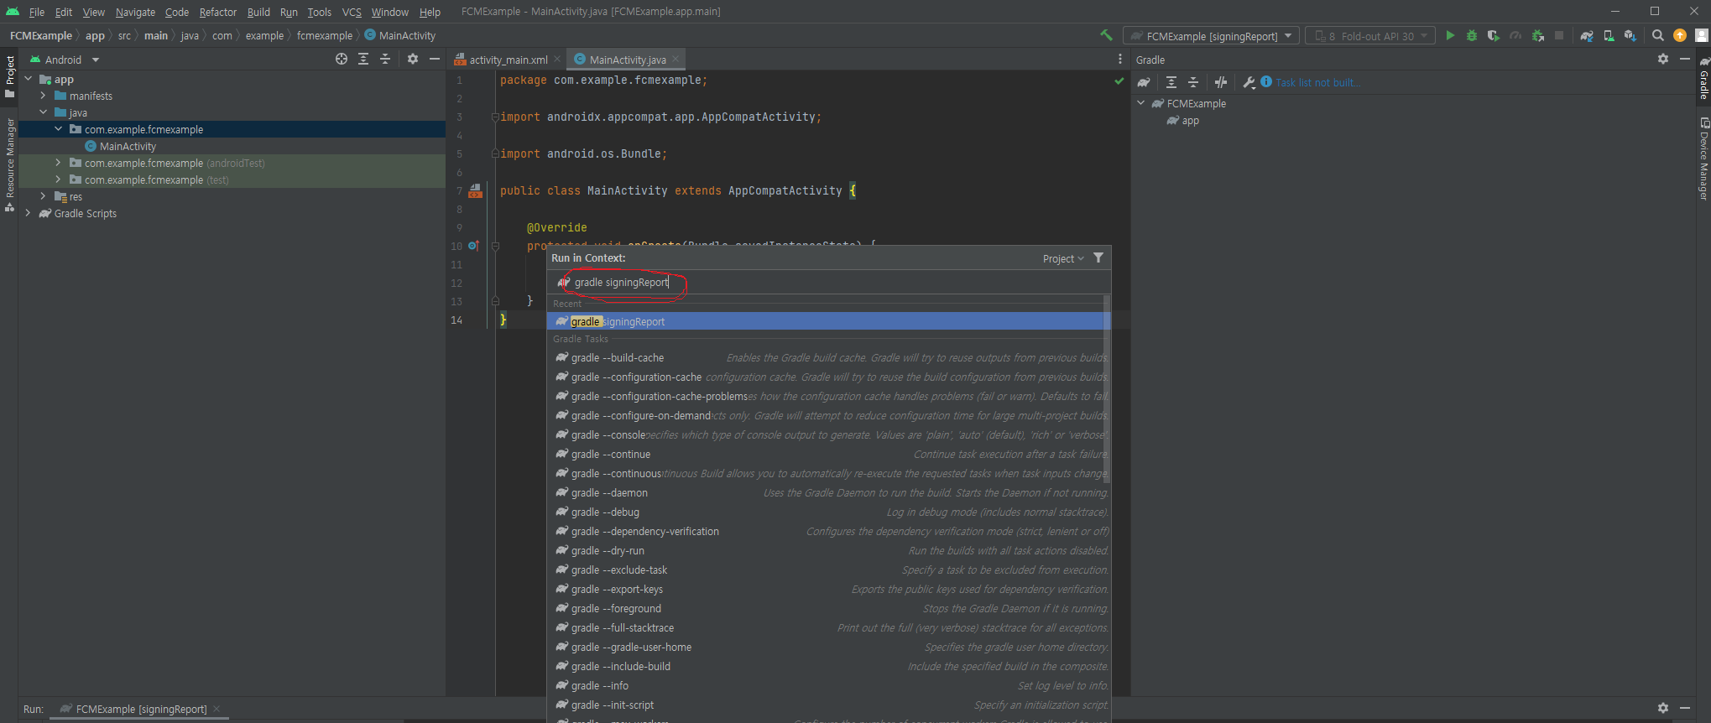Open the profiler gauge icon in toolbar
The width and height of the screenshot is (1711, 723).
click(1515, 35)
